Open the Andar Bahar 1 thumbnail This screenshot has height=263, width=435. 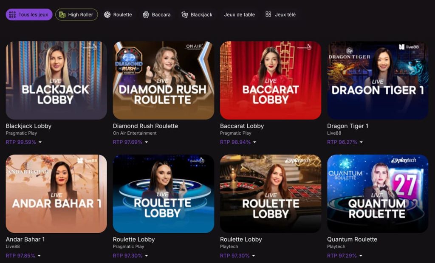tap(56, 194)
